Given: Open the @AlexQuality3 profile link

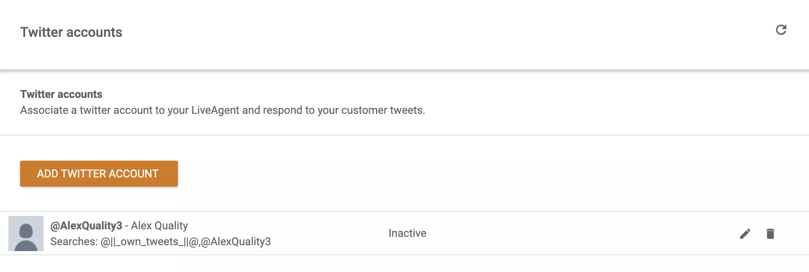Looking at the screenshot, I should coord(87,225).
